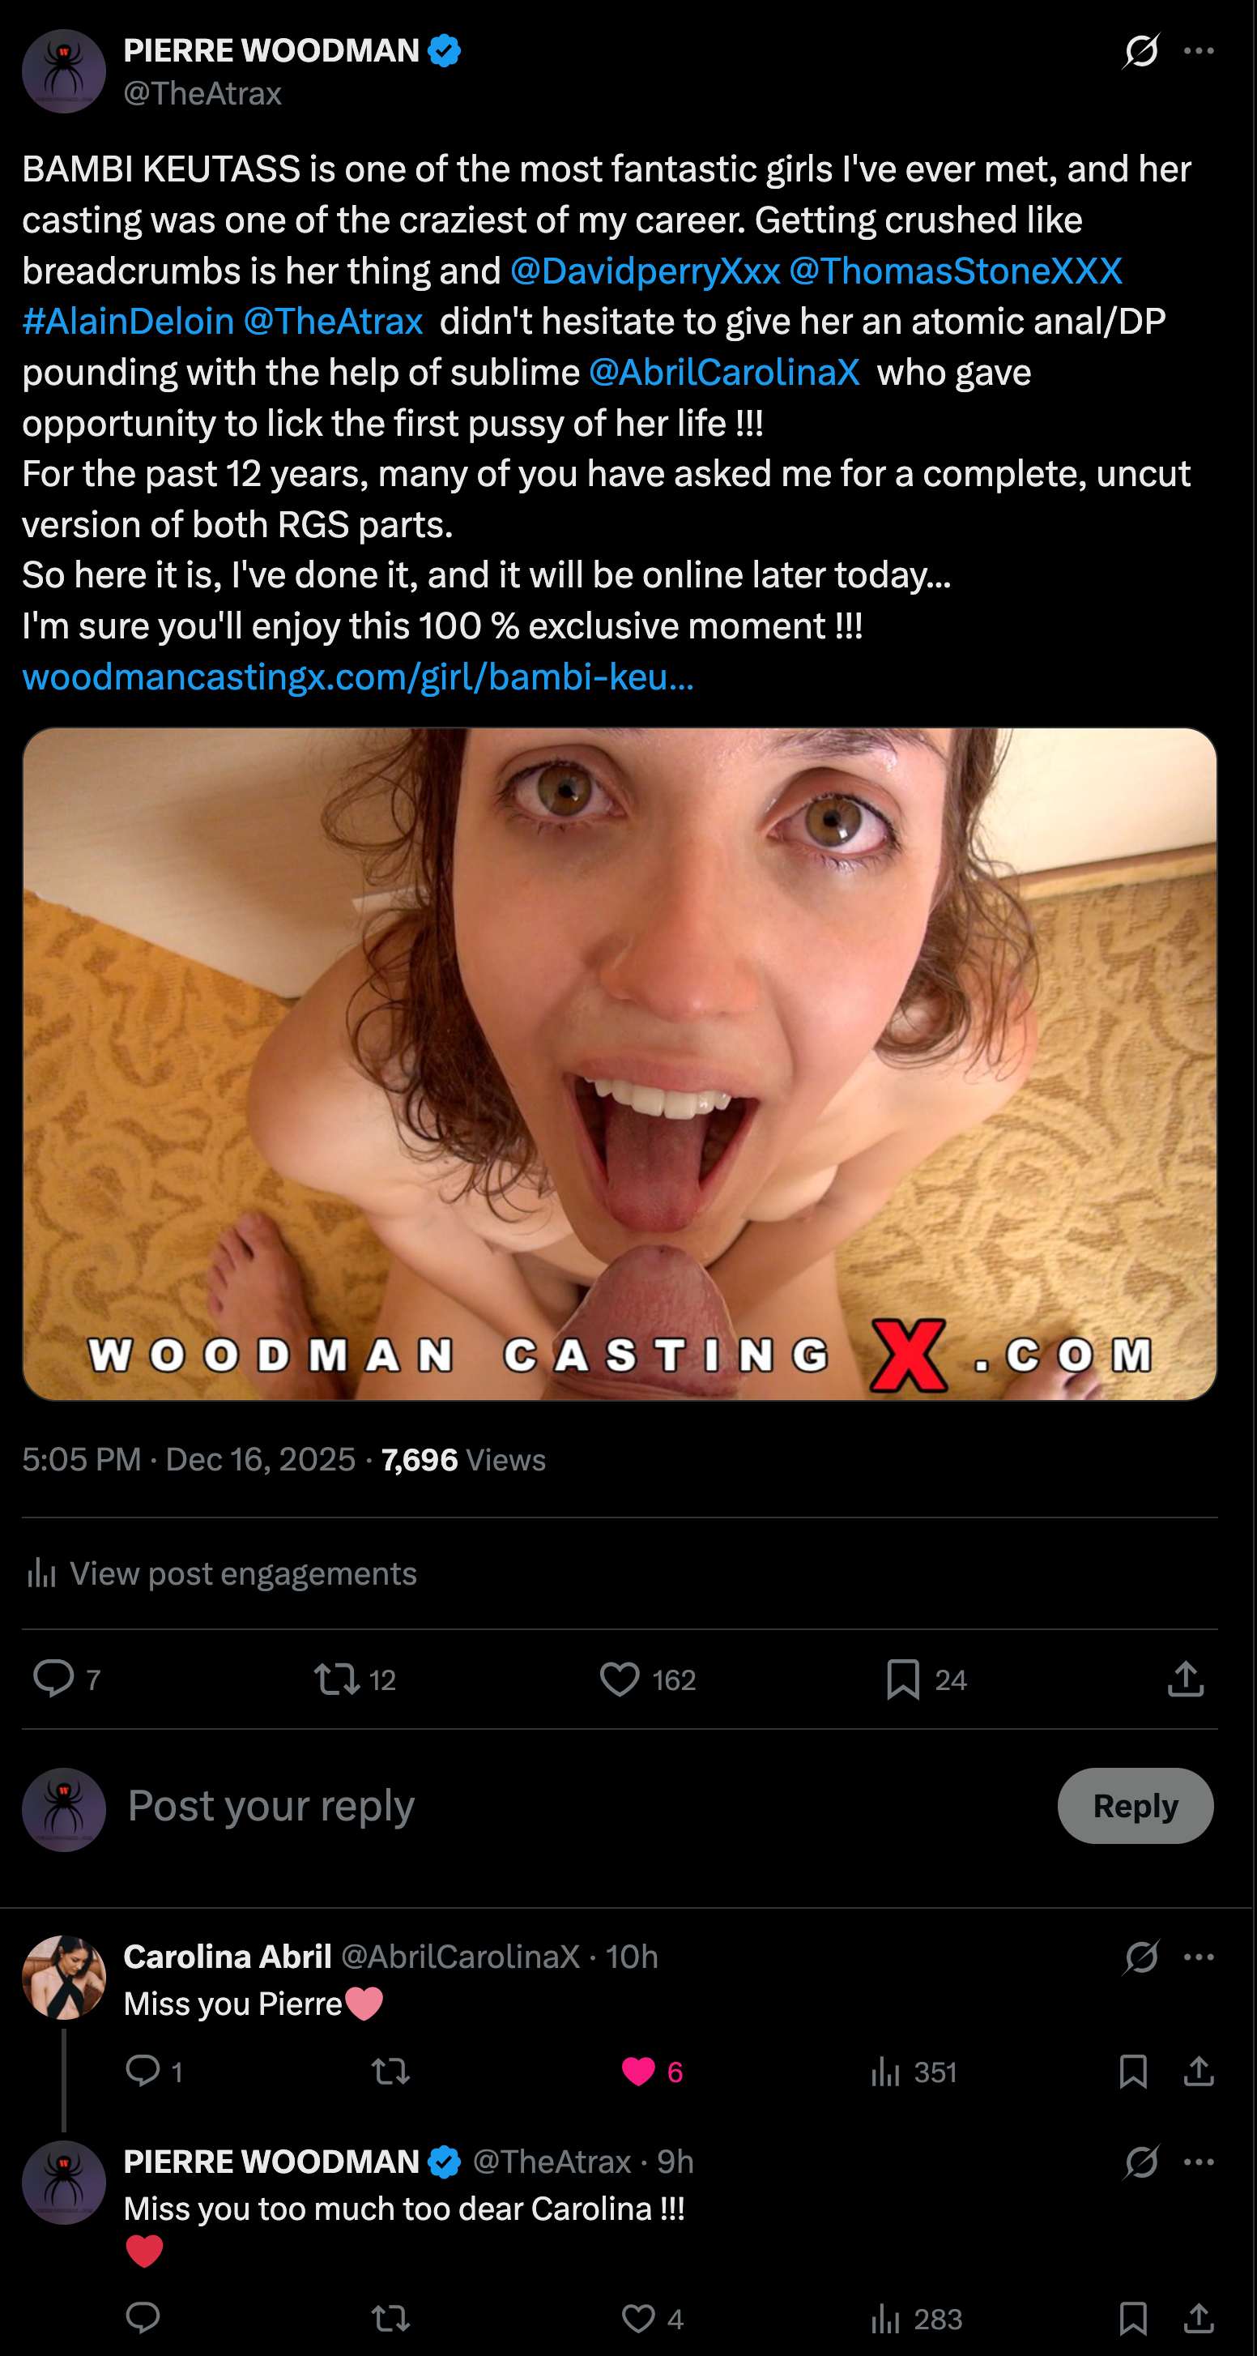The image size is (1257, 2356).
Task: Open the @TheAtrax author profile at the top
Action: [x=202, y=93]
